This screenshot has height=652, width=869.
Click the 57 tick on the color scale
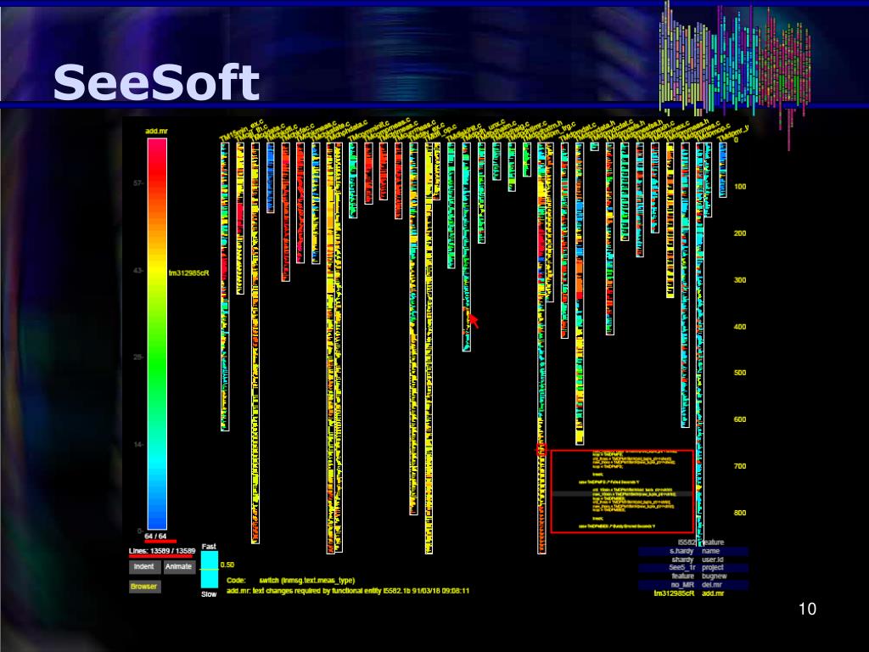138,183
